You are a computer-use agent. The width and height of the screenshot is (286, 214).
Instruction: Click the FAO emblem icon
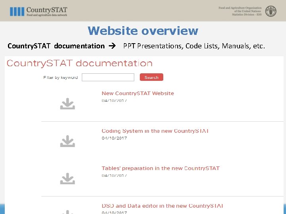pyautogui.click(x=271, y=11)
